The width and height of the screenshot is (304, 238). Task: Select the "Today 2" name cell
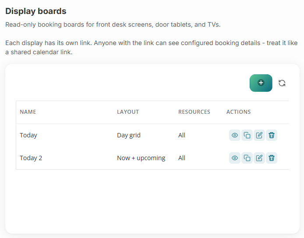coord(31,158)
